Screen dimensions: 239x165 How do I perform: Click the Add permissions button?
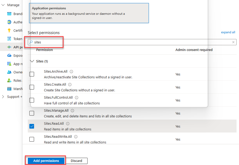tap(46, 161)
